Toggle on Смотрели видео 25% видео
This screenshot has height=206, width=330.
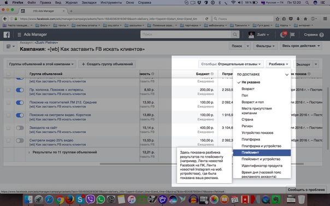(x=20, y=140)
